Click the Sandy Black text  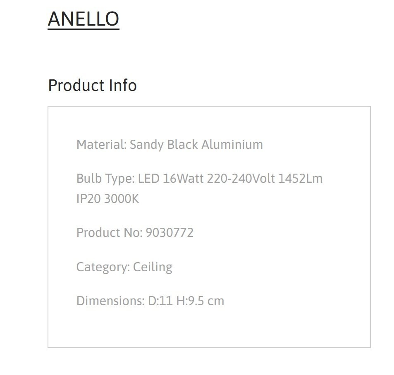click(164, 145)
